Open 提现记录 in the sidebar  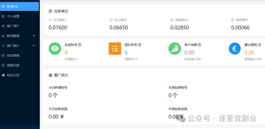[x=19, y=65]
